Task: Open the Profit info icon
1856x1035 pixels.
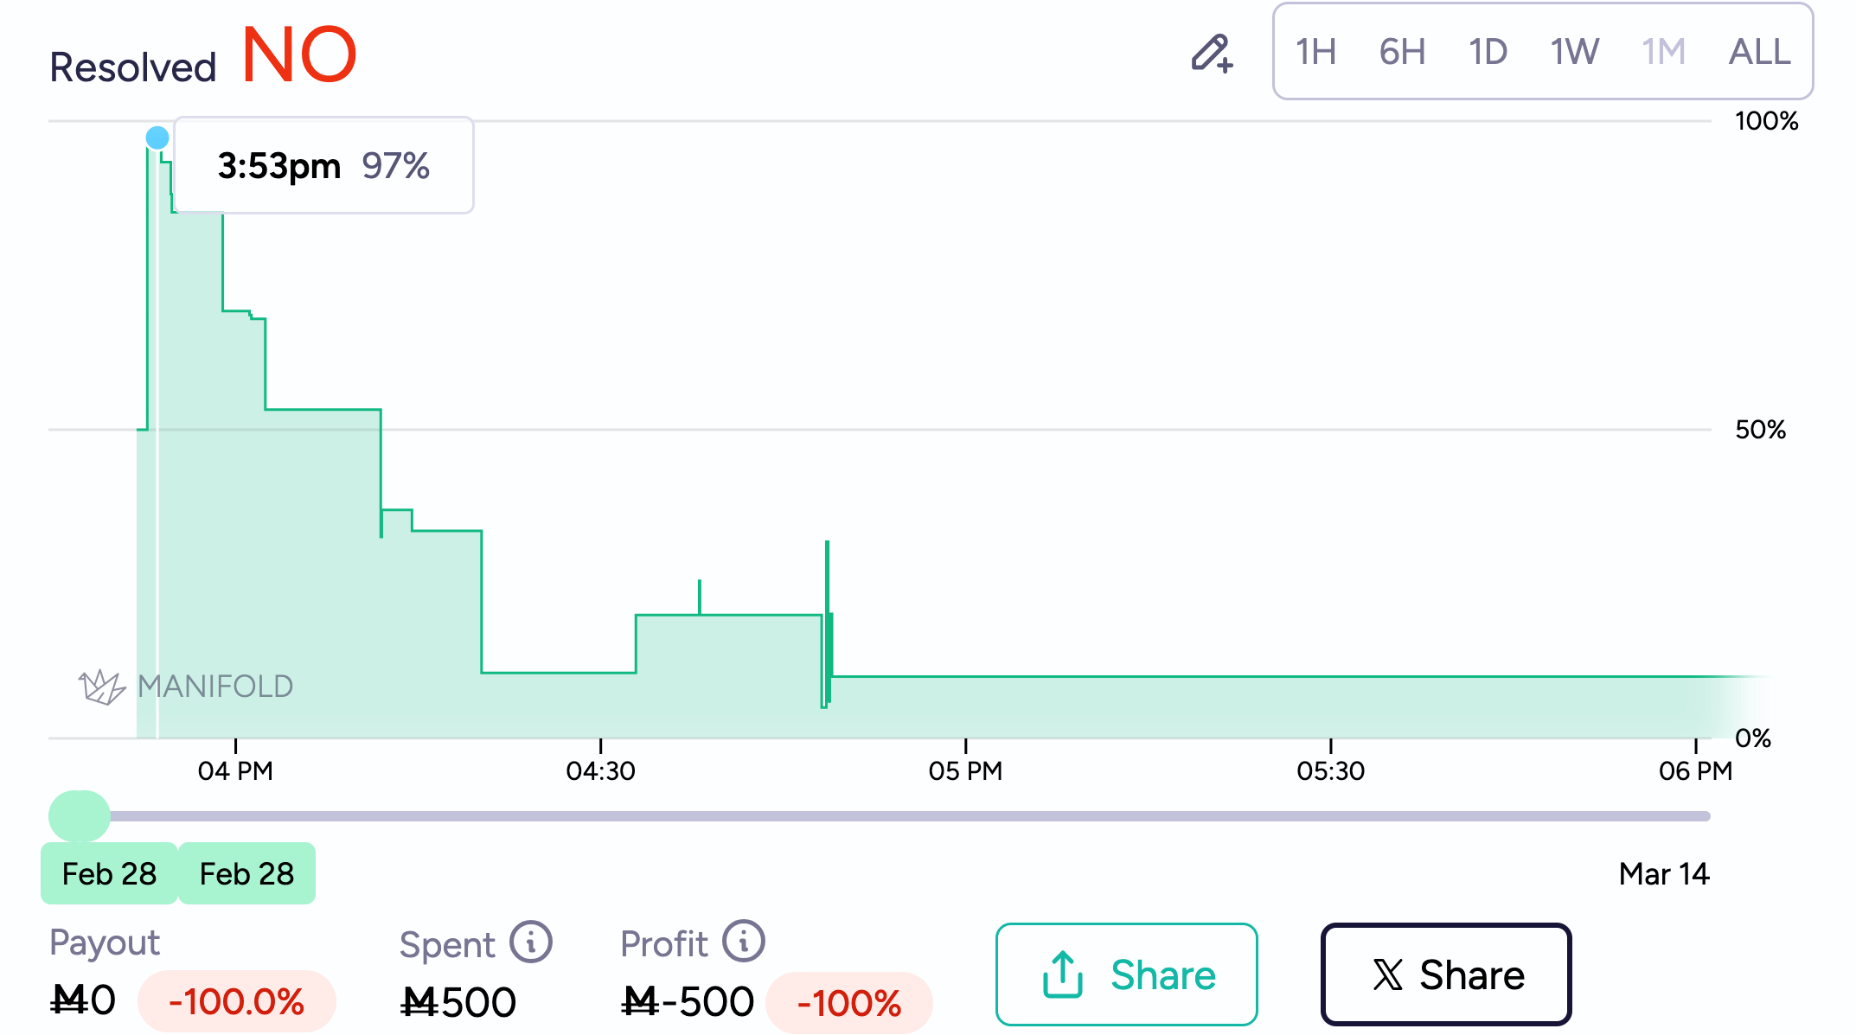Action: click(x=744, y=941)
